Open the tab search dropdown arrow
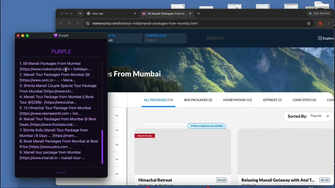Screen dimensions: 335x188 (80, 13)
